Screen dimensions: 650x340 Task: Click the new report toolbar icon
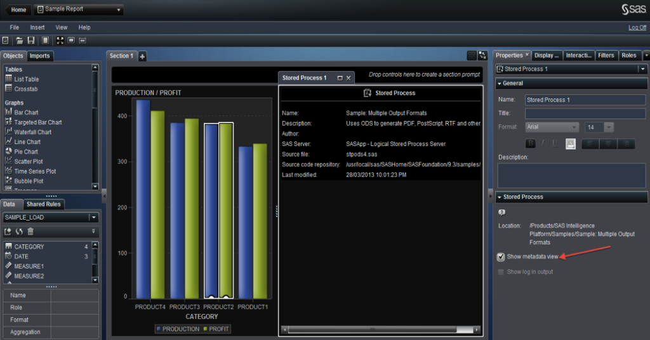point(5,41)
